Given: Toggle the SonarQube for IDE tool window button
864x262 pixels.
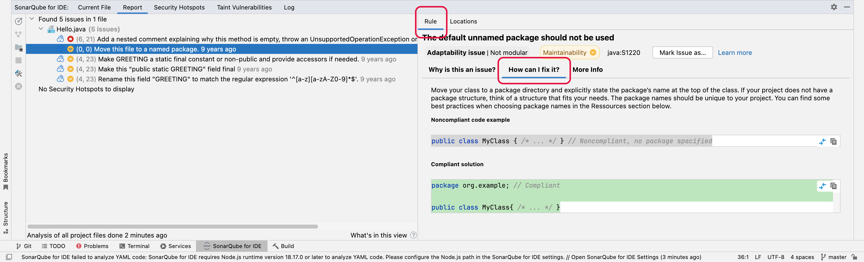Looking at the screenshot, I should pyautogui.click(x=232, y=246).
